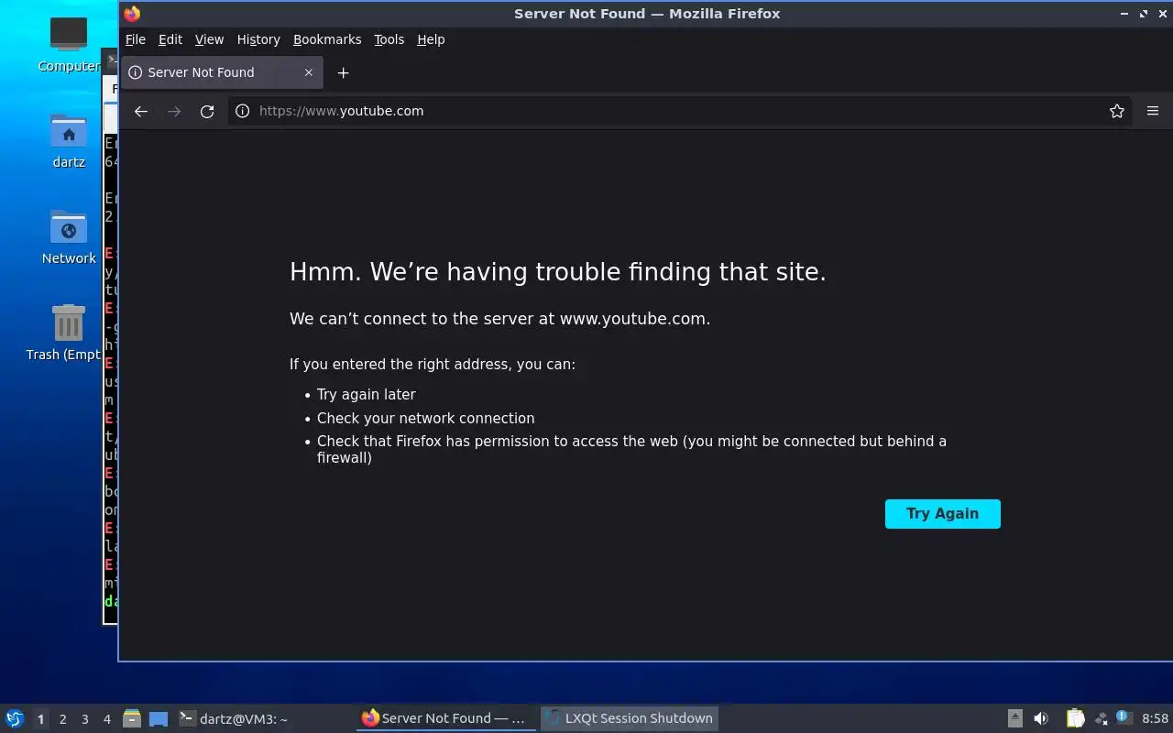Click the 'Try again later' bullet text
The height and width of the screenshot is (733, 1173).
(366, 394)
